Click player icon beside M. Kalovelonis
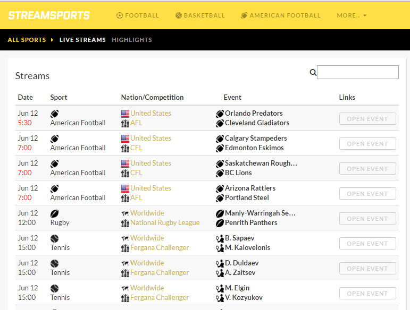The height and width of the screenshot is (310, 410). pyautogui.click(x=220, y=248)
